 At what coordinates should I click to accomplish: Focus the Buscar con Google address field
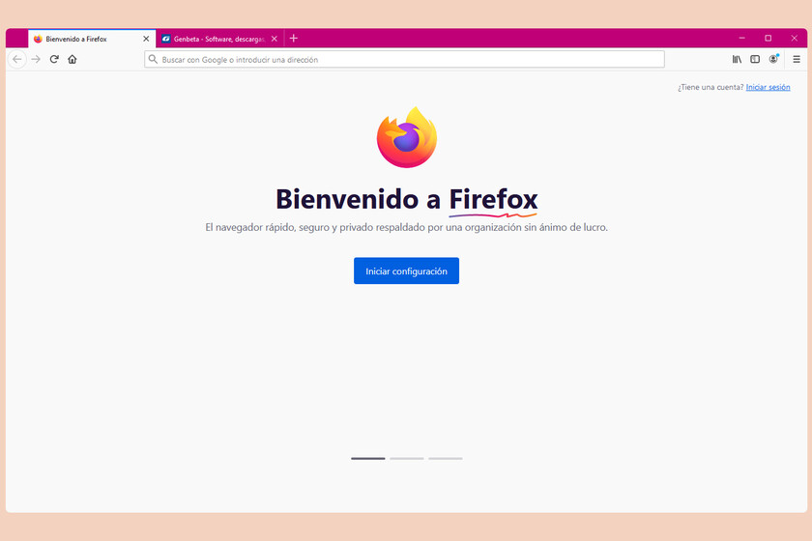[404, 60]
